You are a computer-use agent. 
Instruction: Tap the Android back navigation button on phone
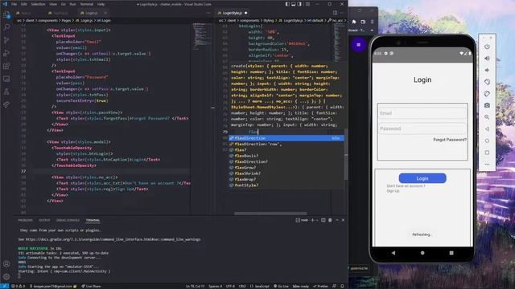click(x=393, y=253)
